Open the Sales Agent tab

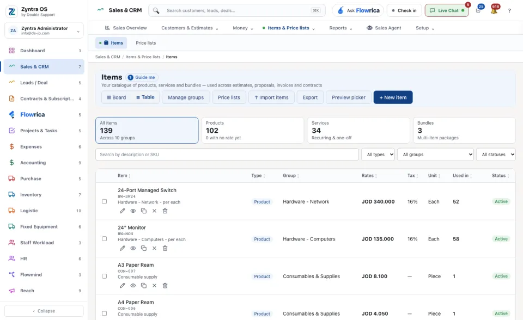click(384, 28)
